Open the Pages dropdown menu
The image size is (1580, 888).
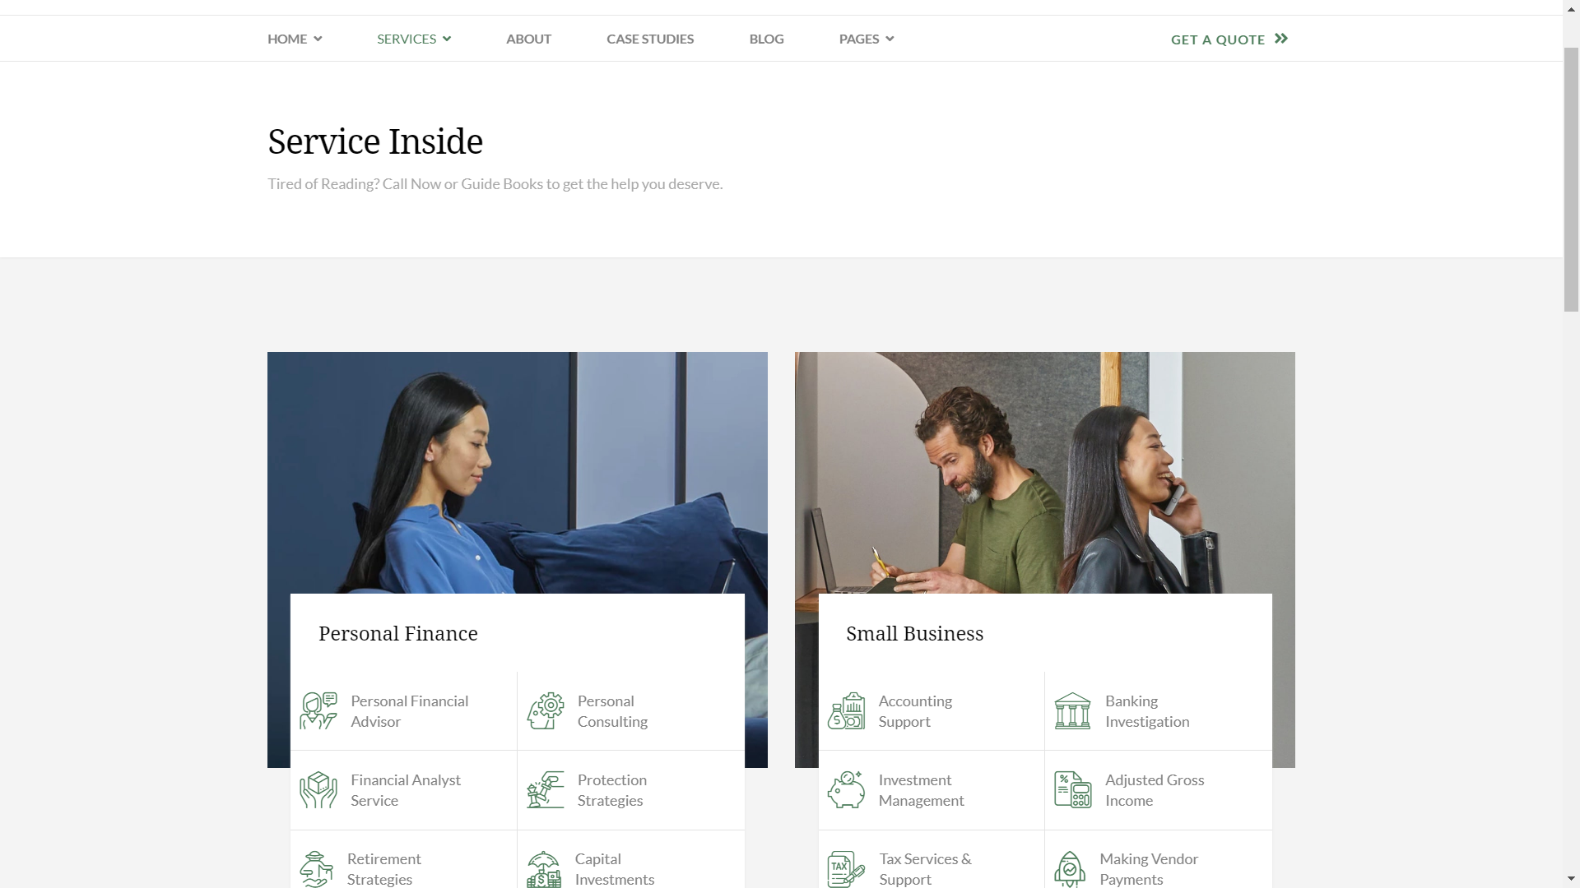pyautogui.click(x=867, y=39)
